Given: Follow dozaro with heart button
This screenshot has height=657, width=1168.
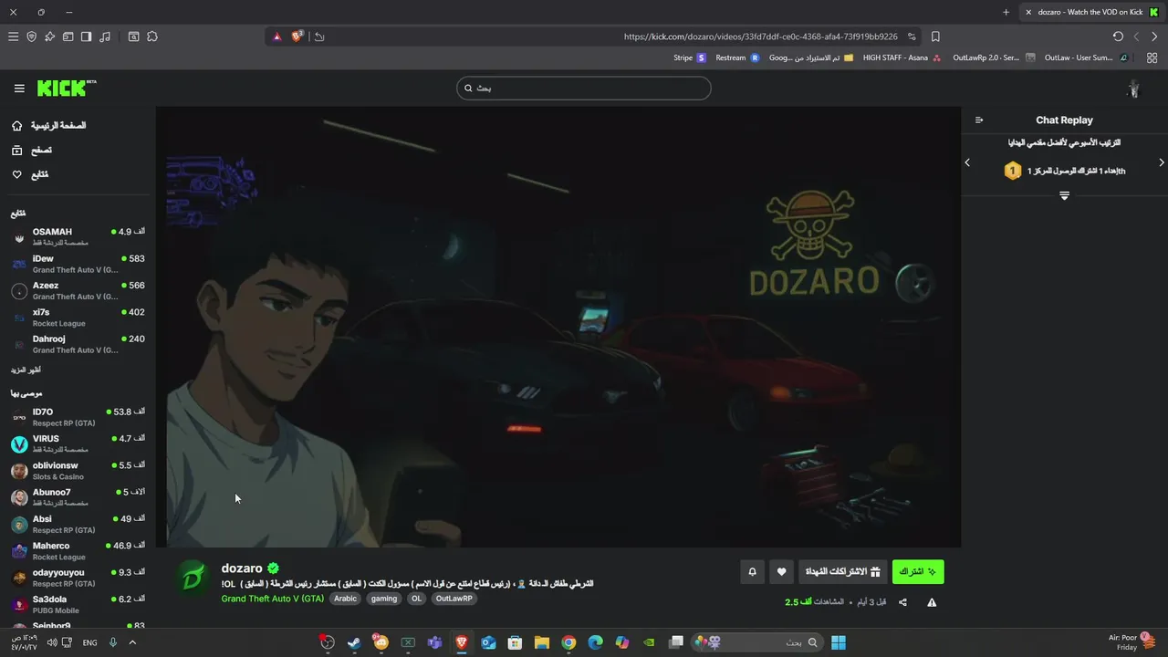Looking at the screenshot, I should 781,572.
